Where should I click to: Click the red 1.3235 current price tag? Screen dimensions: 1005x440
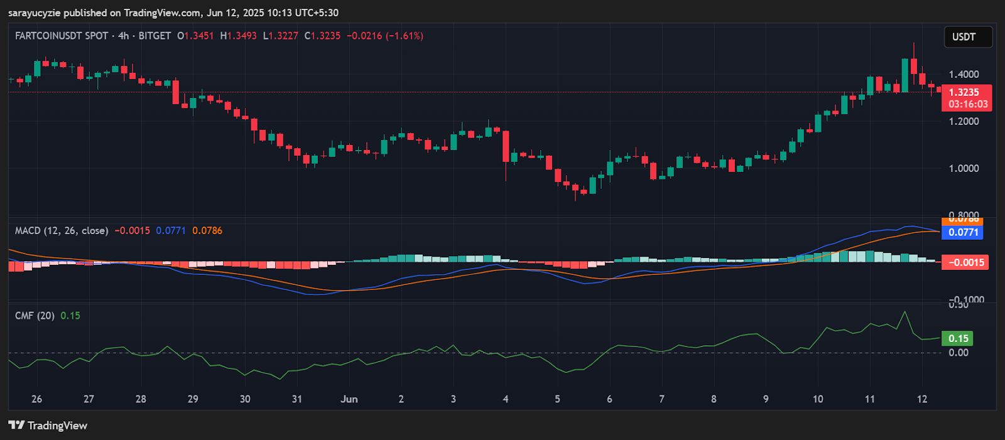[x=966, y=92]
